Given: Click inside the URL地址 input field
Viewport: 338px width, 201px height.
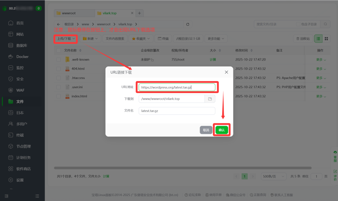Looking at the screenshot, I should 177,87.
